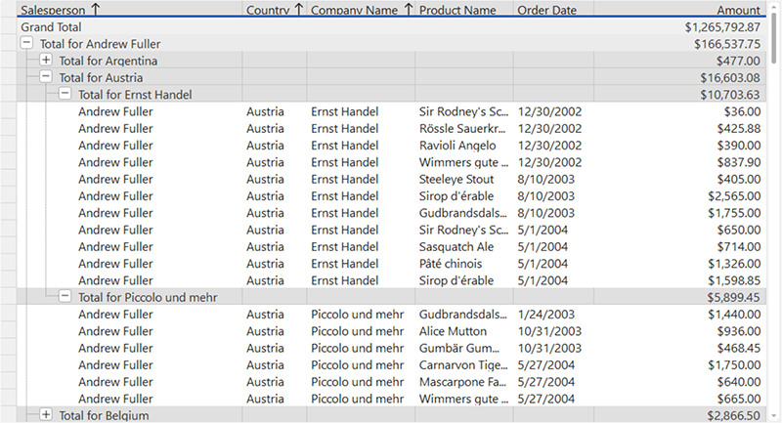
Task: Collapse Total for Austria group
Action: click(46, 77)
